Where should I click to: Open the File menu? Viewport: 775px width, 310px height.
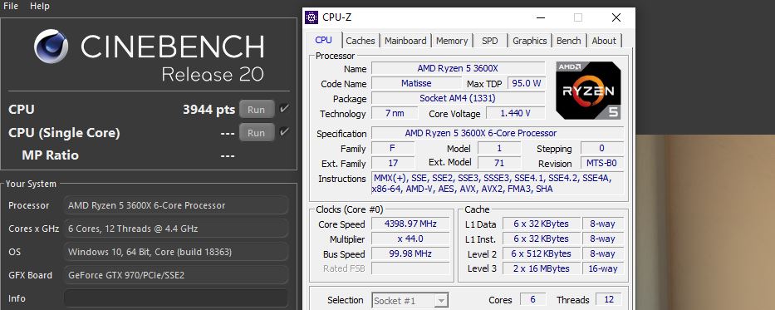11,6
